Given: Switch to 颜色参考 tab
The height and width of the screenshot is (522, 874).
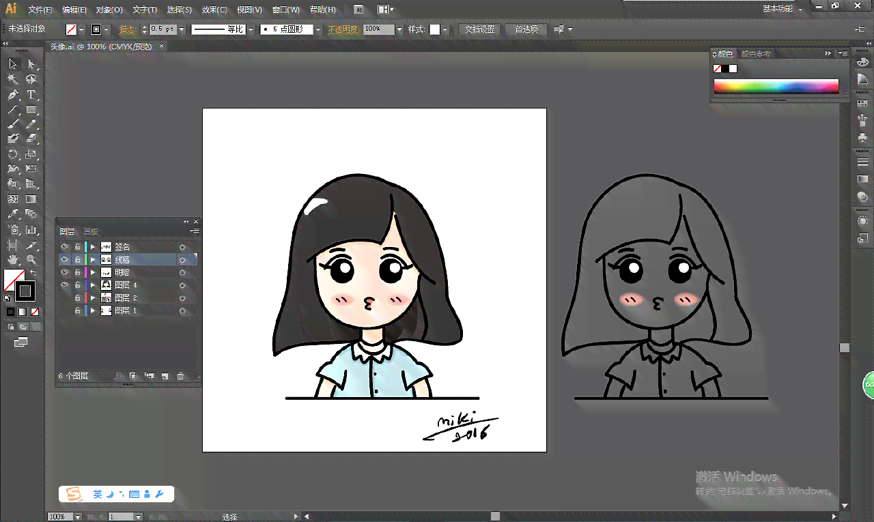Looking at the screenshot, I should (756, 53).
